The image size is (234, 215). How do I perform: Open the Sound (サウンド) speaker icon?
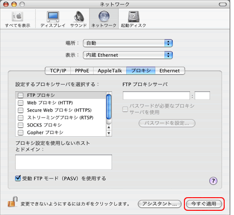pos(79,16)
